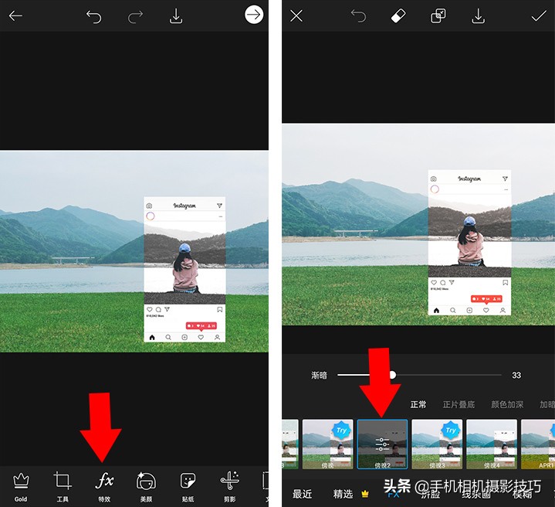555x507 pixels.
Task: Open 美颜 beautify tool
Action: point(146,487)
